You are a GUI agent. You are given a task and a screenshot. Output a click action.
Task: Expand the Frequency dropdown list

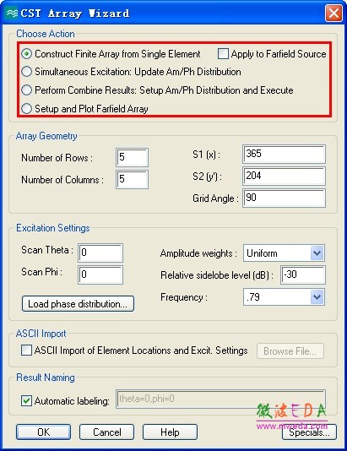(317, 296)
